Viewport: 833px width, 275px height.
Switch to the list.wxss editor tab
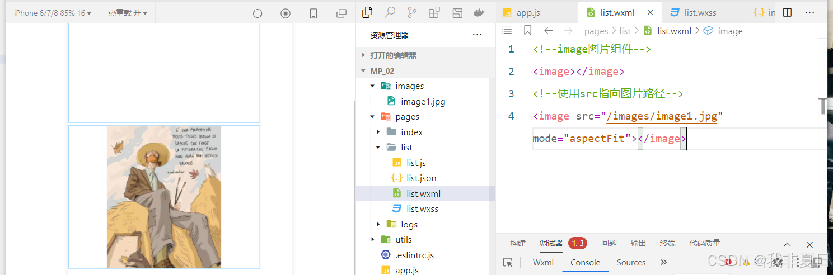(x=700, y=12)
